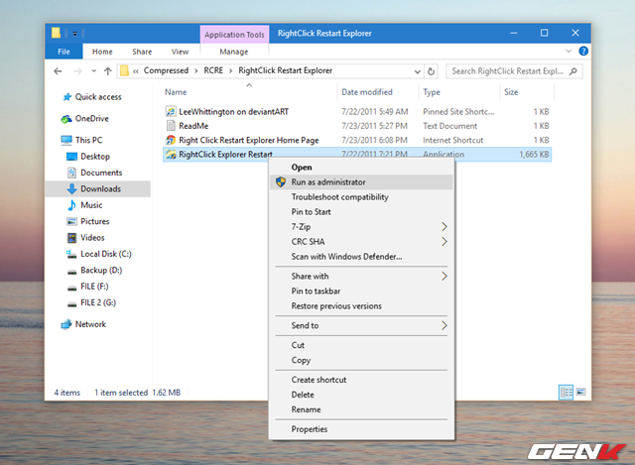Click the Quick access star icon

coord(67,97)
